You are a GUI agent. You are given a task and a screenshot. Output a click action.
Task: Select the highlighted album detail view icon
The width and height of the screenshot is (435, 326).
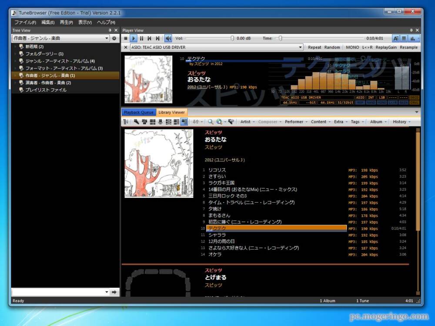[x=184, y=122]
